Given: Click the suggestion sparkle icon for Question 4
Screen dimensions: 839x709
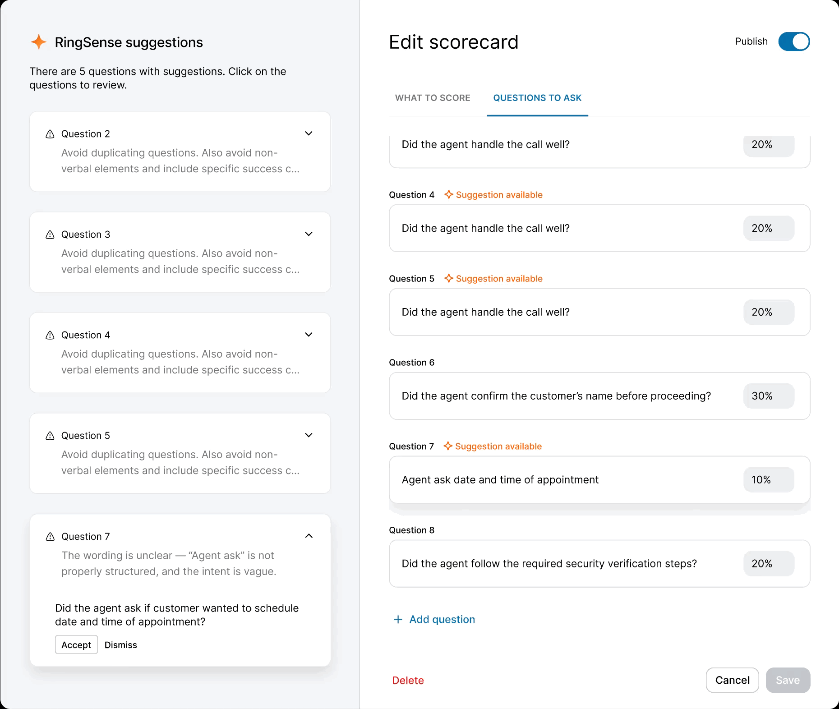Looking at the screenshot, I should pos(449,194).
